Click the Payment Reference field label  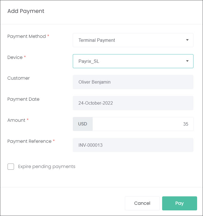(29, 141)
